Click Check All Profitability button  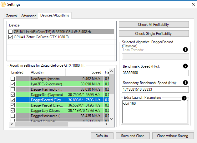coord(154,25)
